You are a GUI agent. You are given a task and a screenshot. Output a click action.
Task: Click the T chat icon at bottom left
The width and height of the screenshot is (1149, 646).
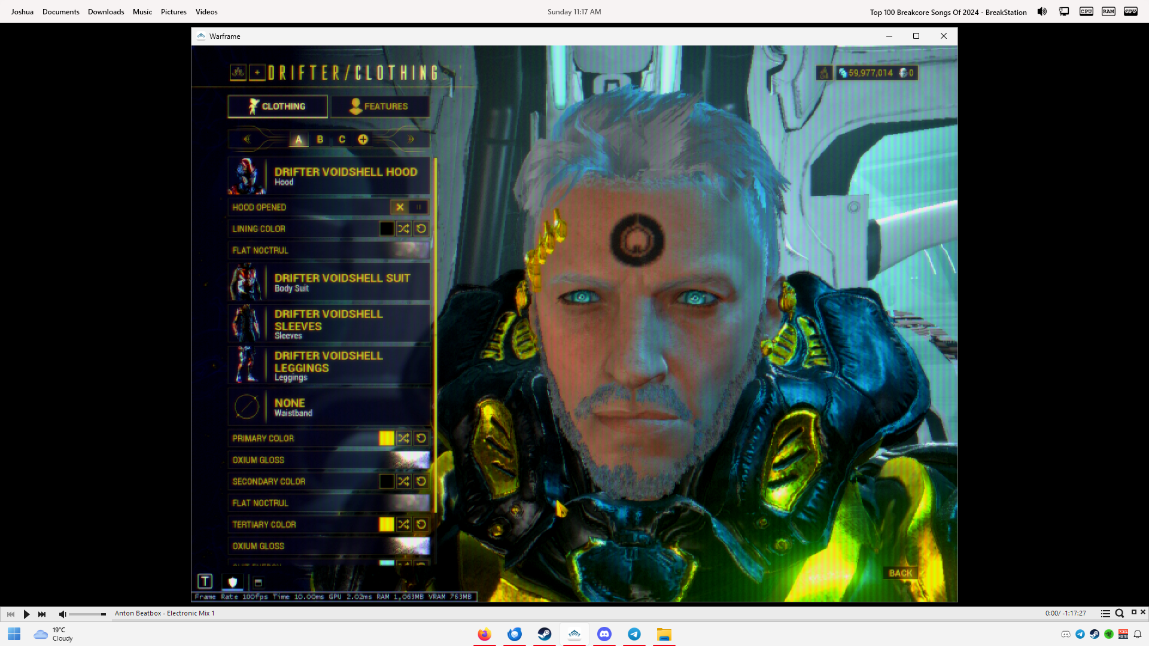click(x=205, y=581)
